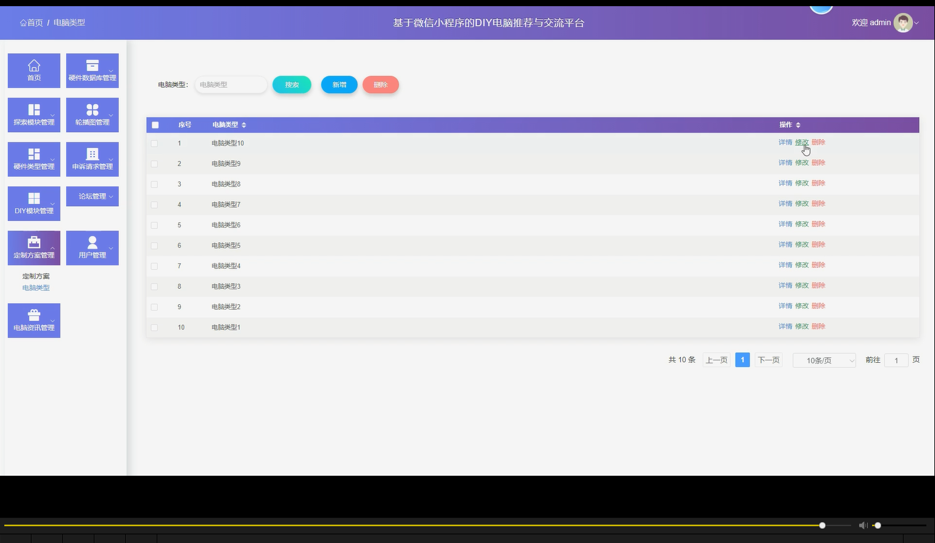Click 删除 for 电脑类型10

coord(818,143)
